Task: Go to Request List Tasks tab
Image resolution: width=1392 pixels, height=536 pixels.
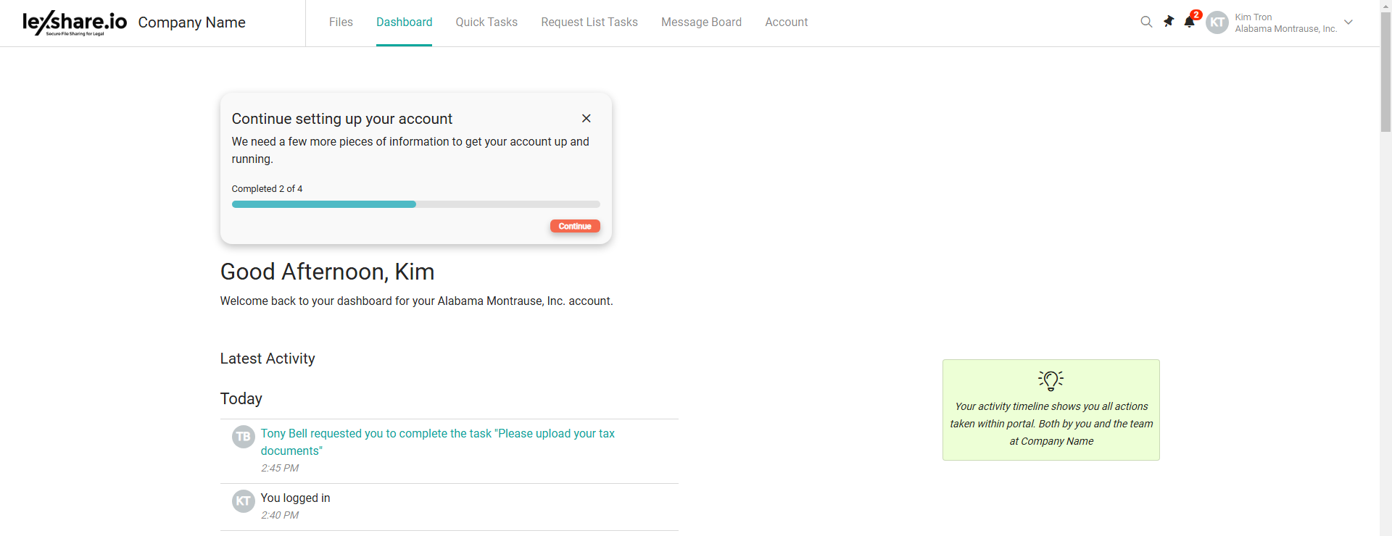Action: tap(589, 22)
